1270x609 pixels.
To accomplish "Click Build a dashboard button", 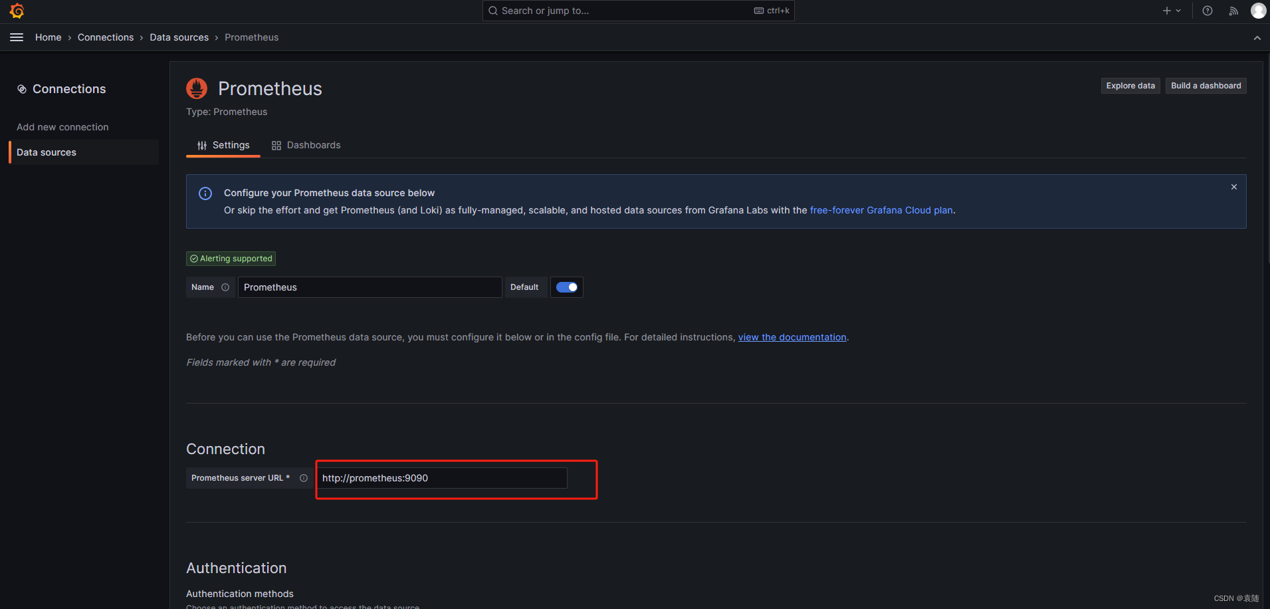I will [x=1206, y=86].
